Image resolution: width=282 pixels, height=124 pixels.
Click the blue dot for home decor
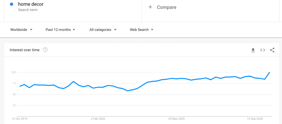12,4
